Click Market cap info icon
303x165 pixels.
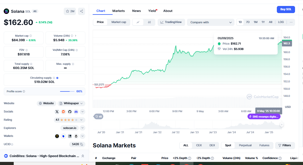point(31,36)
